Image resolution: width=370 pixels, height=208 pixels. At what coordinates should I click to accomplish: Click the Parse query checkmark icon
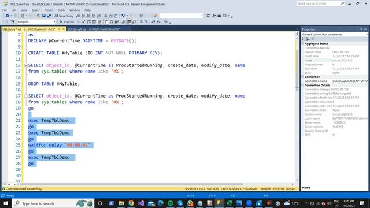[x=83, y=22]
